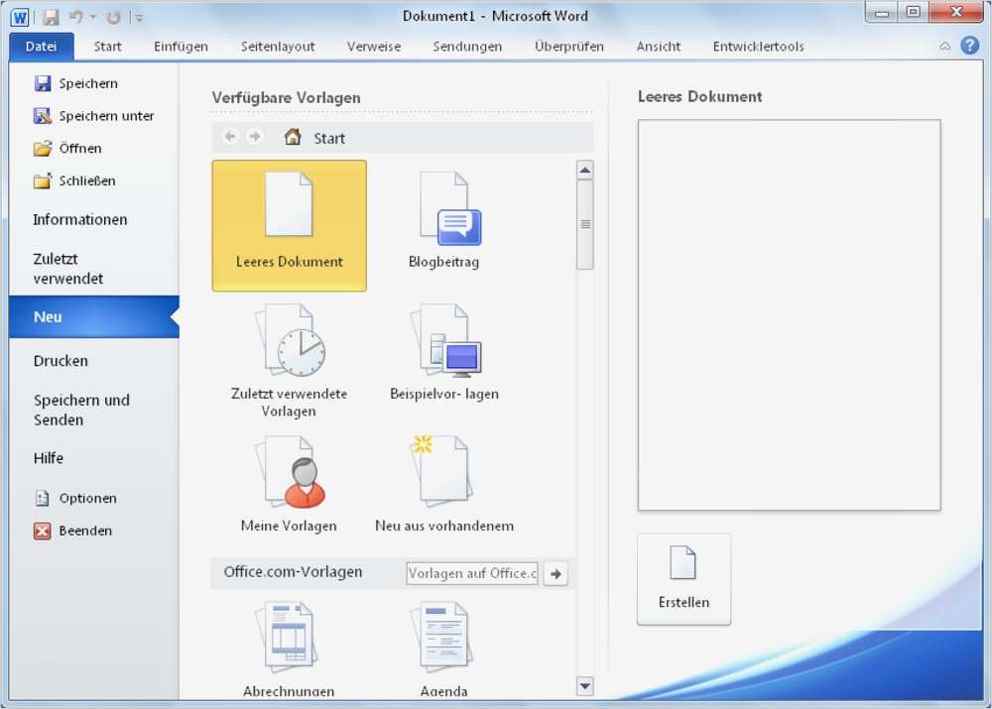Click the Erstellen button

tap(682, 579)
